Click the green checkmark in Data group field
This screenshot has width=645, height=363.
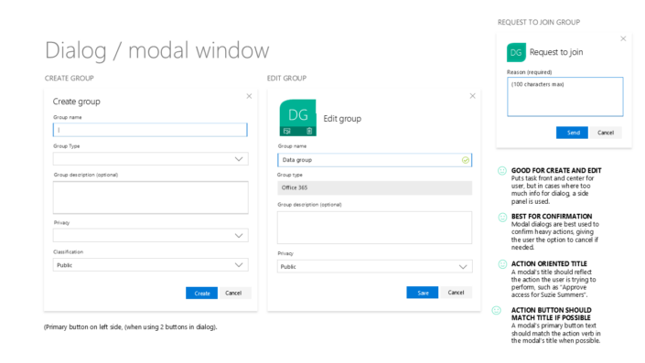[466, 160]
